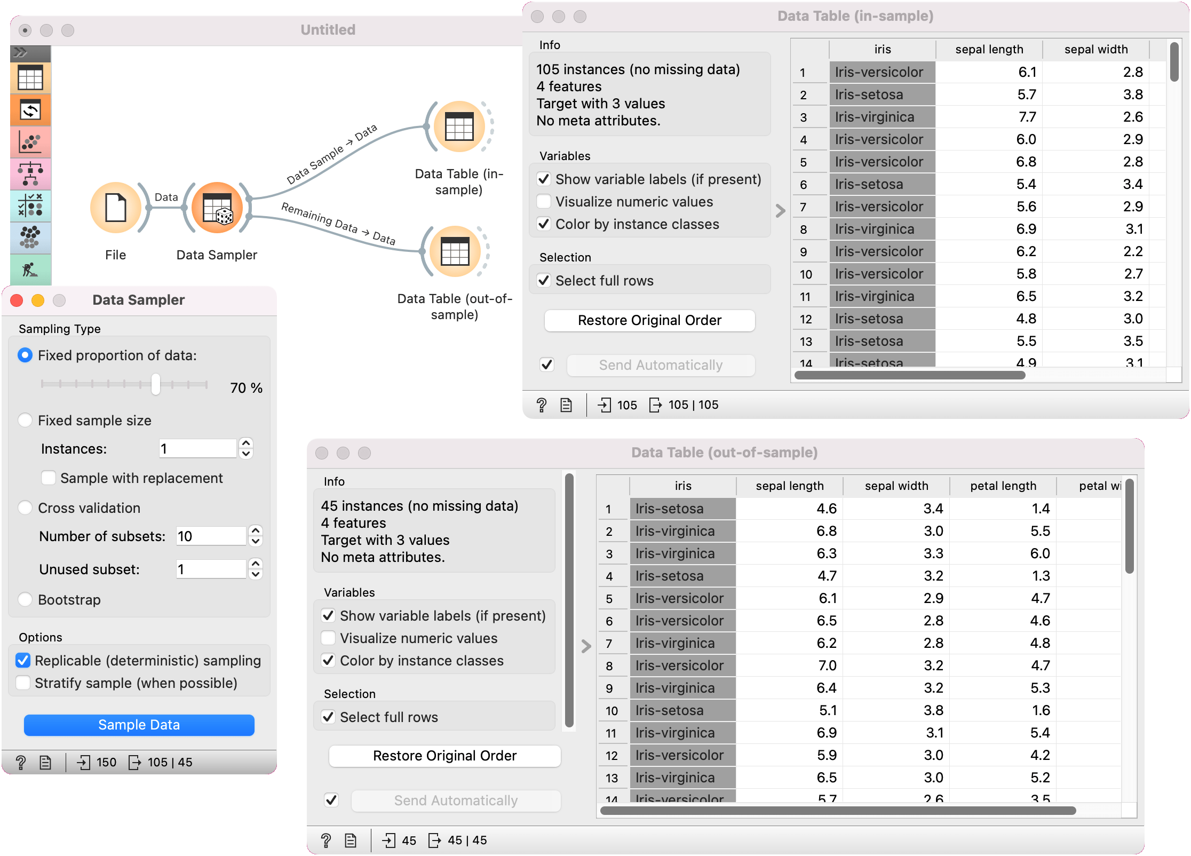
Task: Open the Transform widget category
Action: tap(30, 110)
